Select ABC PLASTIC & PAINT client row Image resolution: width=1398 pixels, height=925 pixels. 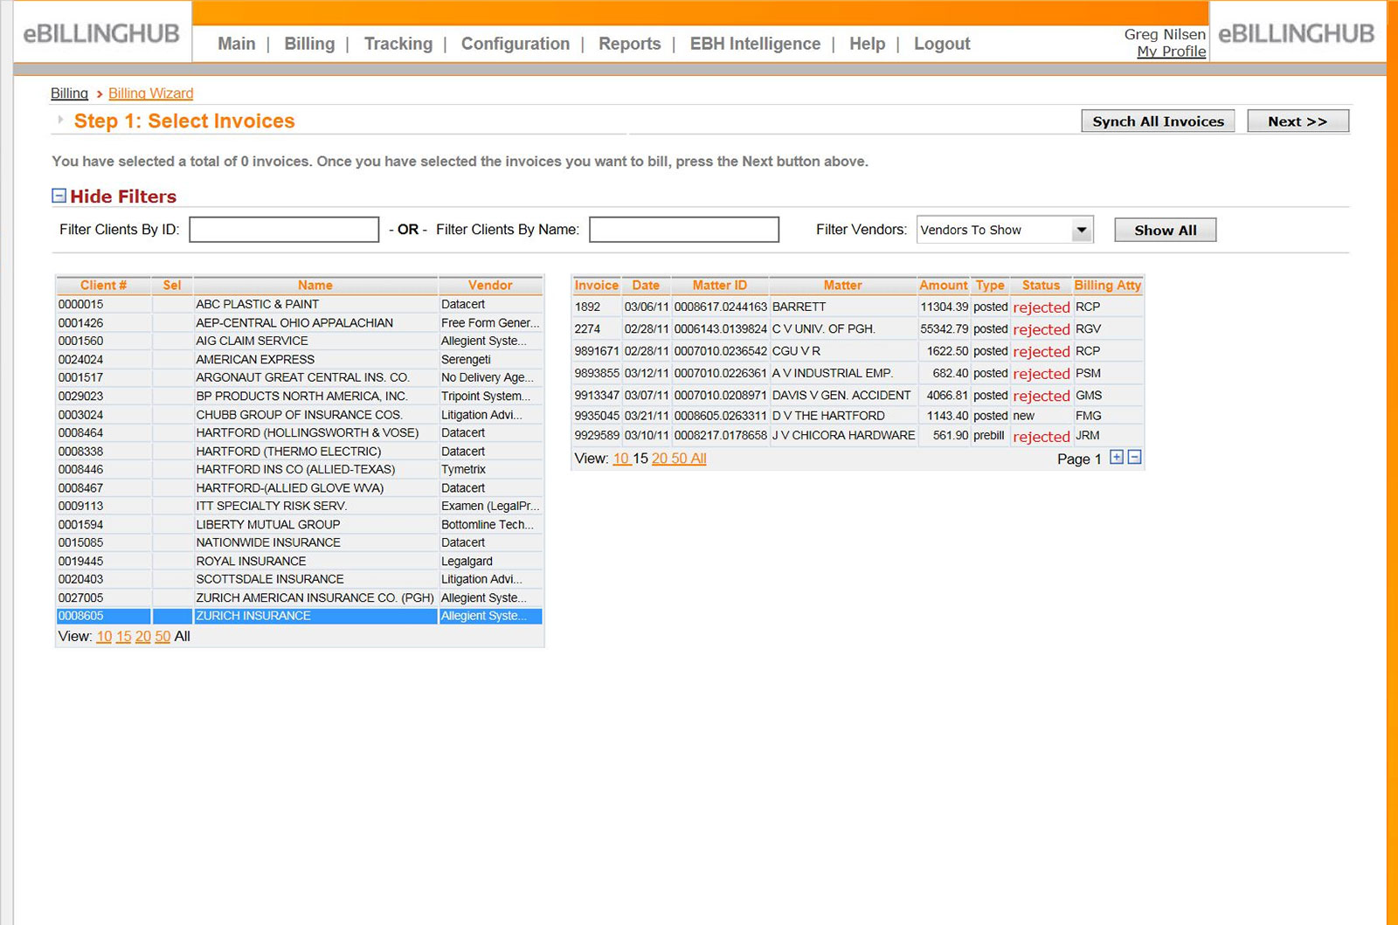[299, 304]
